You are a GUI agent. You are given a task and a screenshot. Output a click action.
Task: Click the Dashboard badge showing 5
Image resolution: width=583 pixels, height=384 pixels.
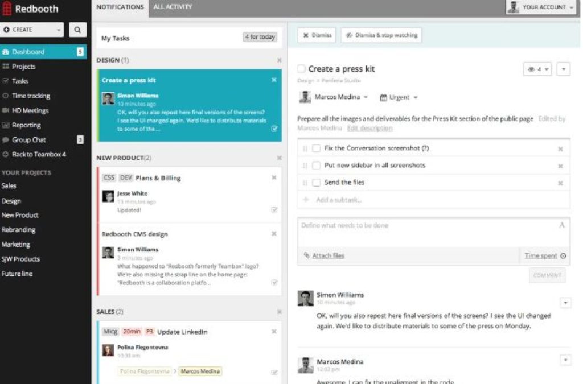point(80,52)
